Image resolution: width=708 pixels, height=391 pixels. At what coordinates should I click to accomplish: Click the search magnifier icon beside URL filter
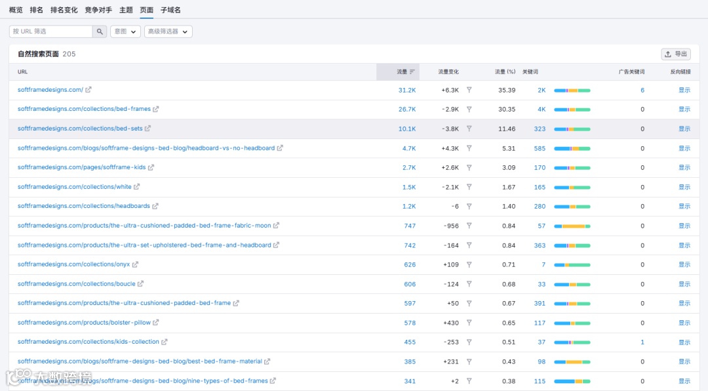point(100,31)
